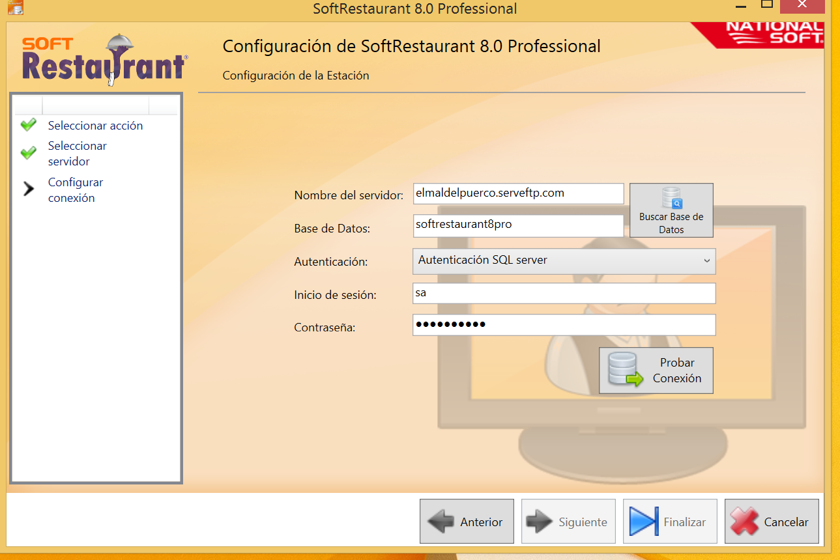Click the Nombre del servidor label
Viewport: 840px width, 560px height.
[349, 195]
